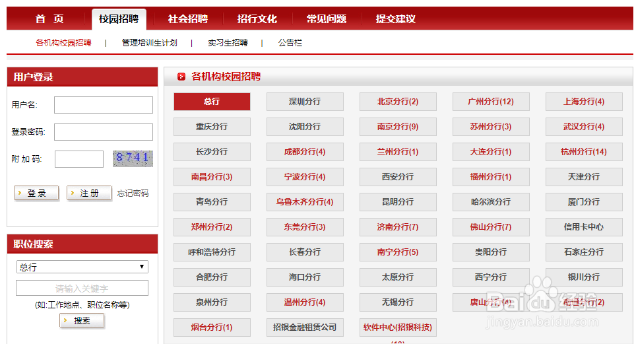Select 昆明分行 institution button
The width and height of the screenshot is (634, 344).
[398, 202]
